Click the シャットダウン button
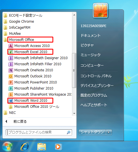 (92, 132)
